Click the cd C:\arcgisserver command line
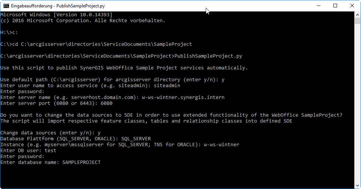Image resolution: width=361 pixels, height=189 pixels. (96, 44)
